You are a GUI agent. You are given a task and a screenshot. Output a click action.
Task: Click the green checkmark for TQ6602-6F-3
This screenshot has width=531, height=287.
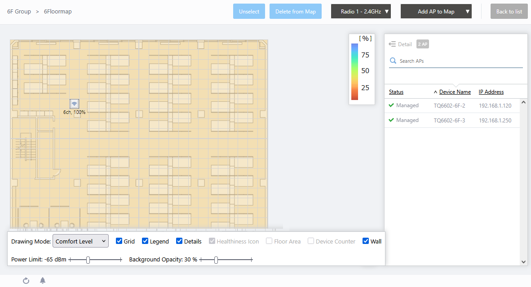391,120
